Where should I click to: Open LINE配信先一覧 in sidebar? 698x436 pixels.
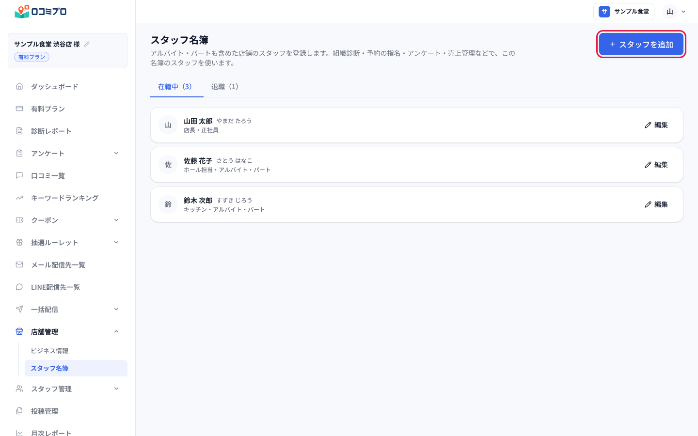coord(67,287)
